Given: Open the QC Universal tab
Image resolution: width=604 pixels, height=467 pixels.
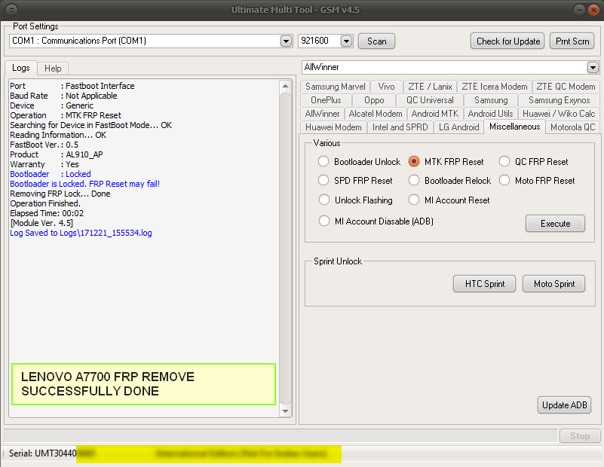Looking at the screenshot, I should (430, 99).
